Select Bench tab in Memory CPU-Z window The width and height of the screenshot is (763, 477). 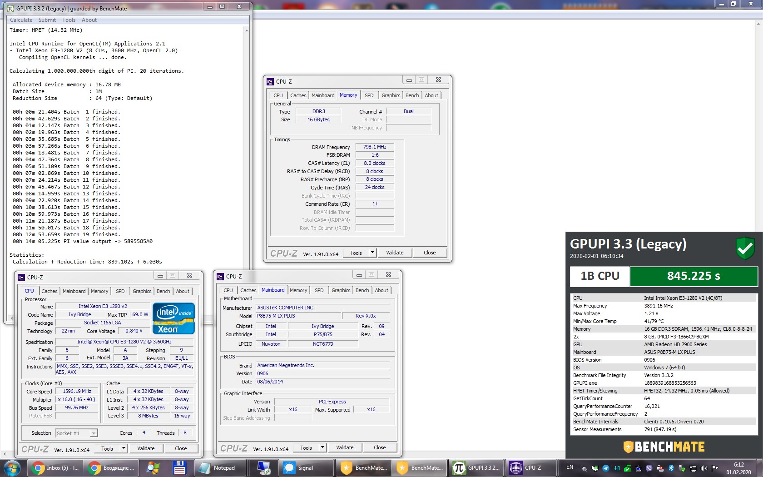(x=412, y=95)
